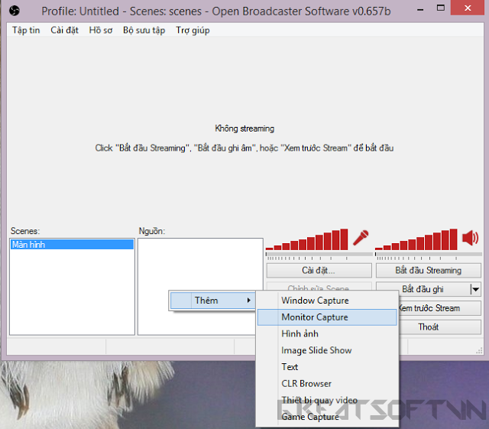
Task: Click Bắt đầu Streaming button
Action: [x=428, y=271]
